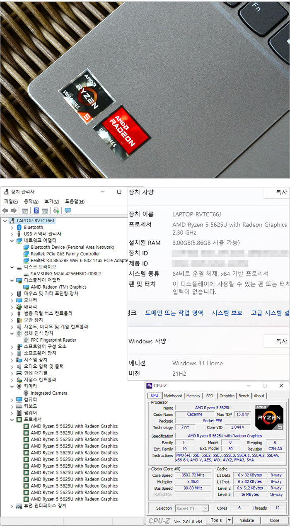Select 인쇄 대기열 category

pyautogui.click(x=35, y=373)
